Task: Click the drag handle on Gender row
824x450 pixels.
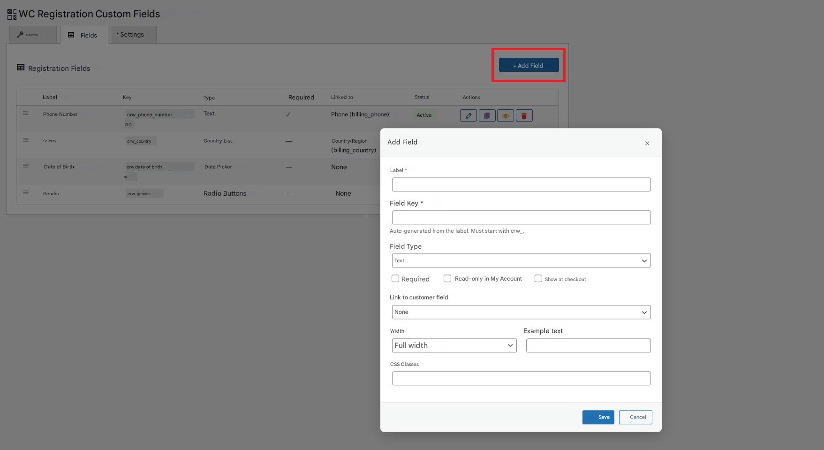Action: pyautogui.click(x=26, y=193)
